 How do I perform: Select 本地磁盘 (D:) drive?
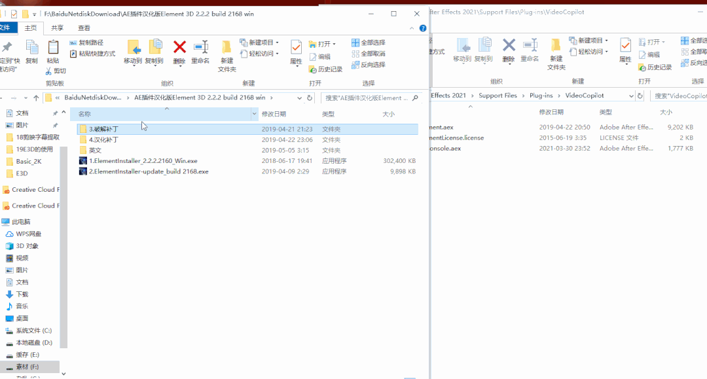click(29, 343)
